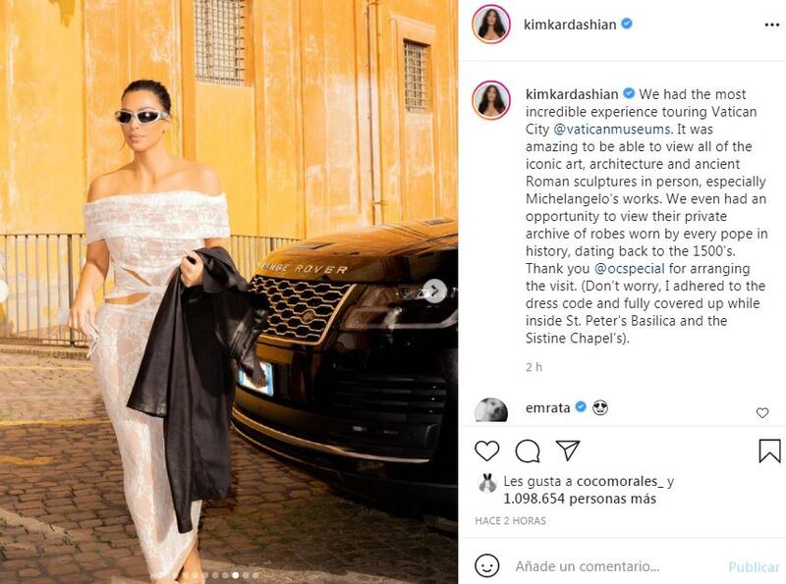Open comments with the speech bubble icon
Viewport: 786px width, 584px height.
tap(528, 451)
